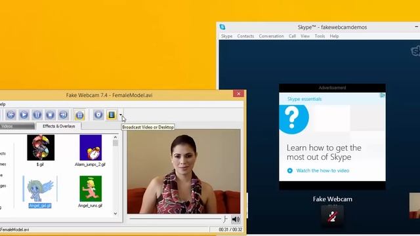The height and width of the screenshot is (236, 420).
Task: Toggle the muted microphone button in Skype
Action: click(332, 216)
